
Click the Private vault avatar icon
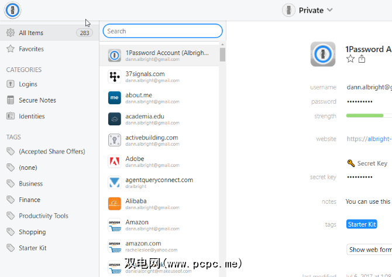pyautogui.click(x=289, y=11)
